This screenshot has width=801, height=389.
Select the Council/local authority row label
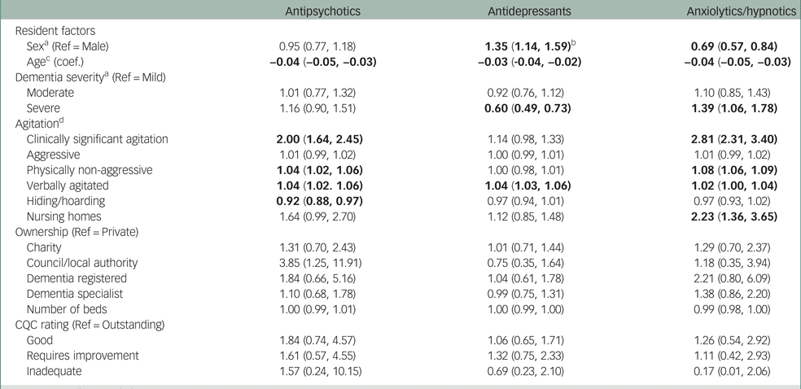pyautogui.click(x=81, y=263)
